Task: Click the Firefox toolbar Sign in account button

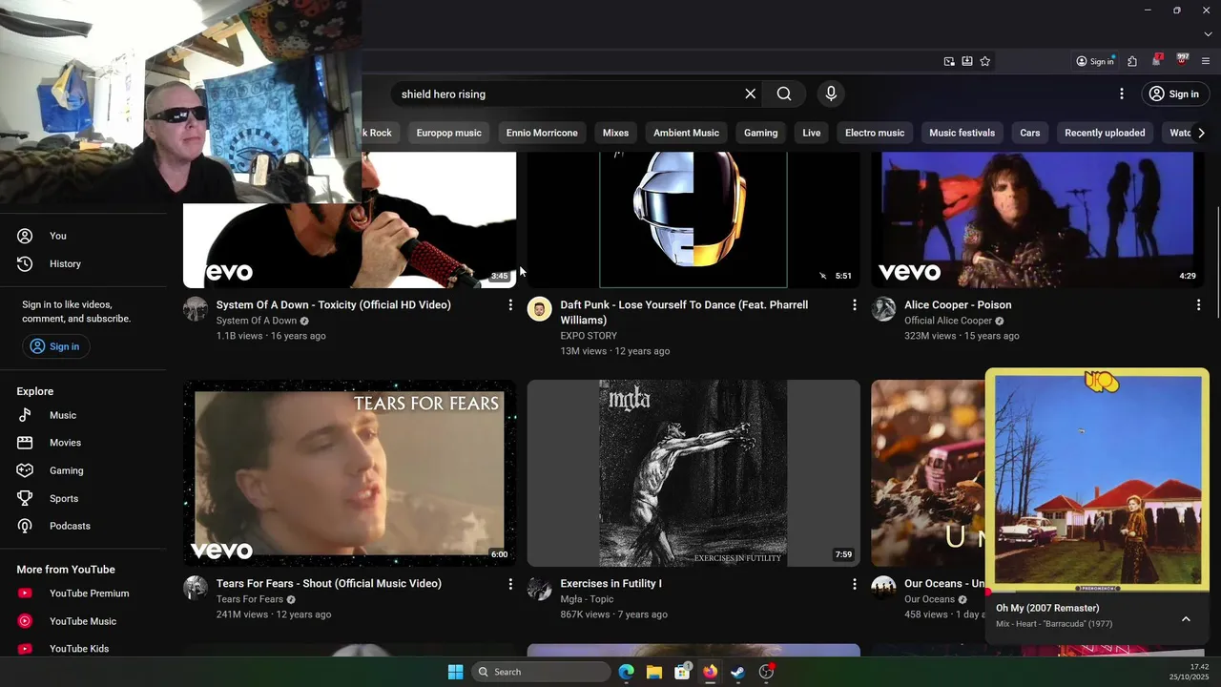Action: (1095, 61)
